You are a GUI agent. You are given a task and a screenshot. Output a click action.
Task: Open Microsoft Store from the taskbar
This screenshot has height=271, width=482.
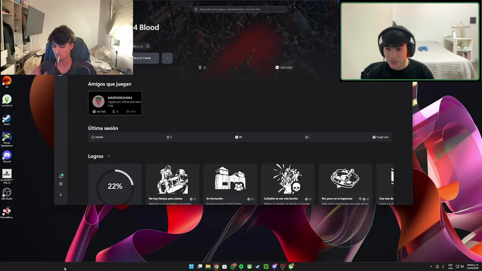(224, 266)
